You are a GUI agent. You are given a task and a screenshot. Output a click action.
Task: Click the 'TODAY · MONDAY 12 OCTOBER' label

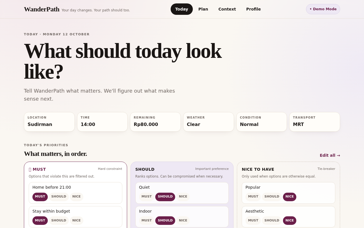point(57,34)
